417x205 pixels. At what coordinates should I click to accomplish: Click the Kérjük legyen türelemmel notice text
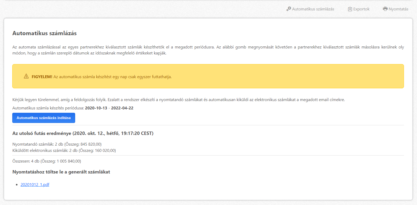coord(179,100)
